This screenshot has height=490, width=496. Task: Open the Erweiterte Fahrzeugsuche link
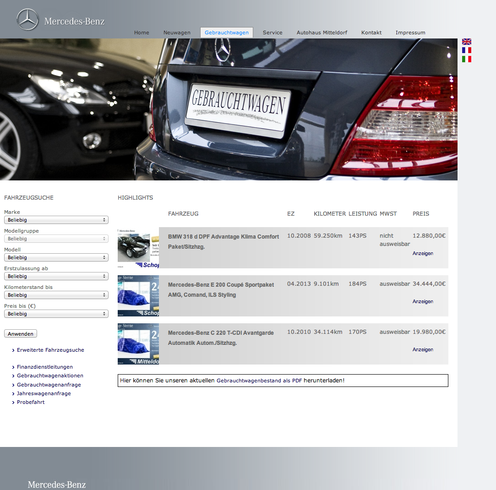(50, 350)
